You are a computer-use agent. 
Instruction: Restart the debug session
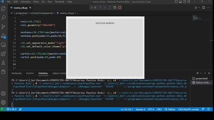[115, 7]
